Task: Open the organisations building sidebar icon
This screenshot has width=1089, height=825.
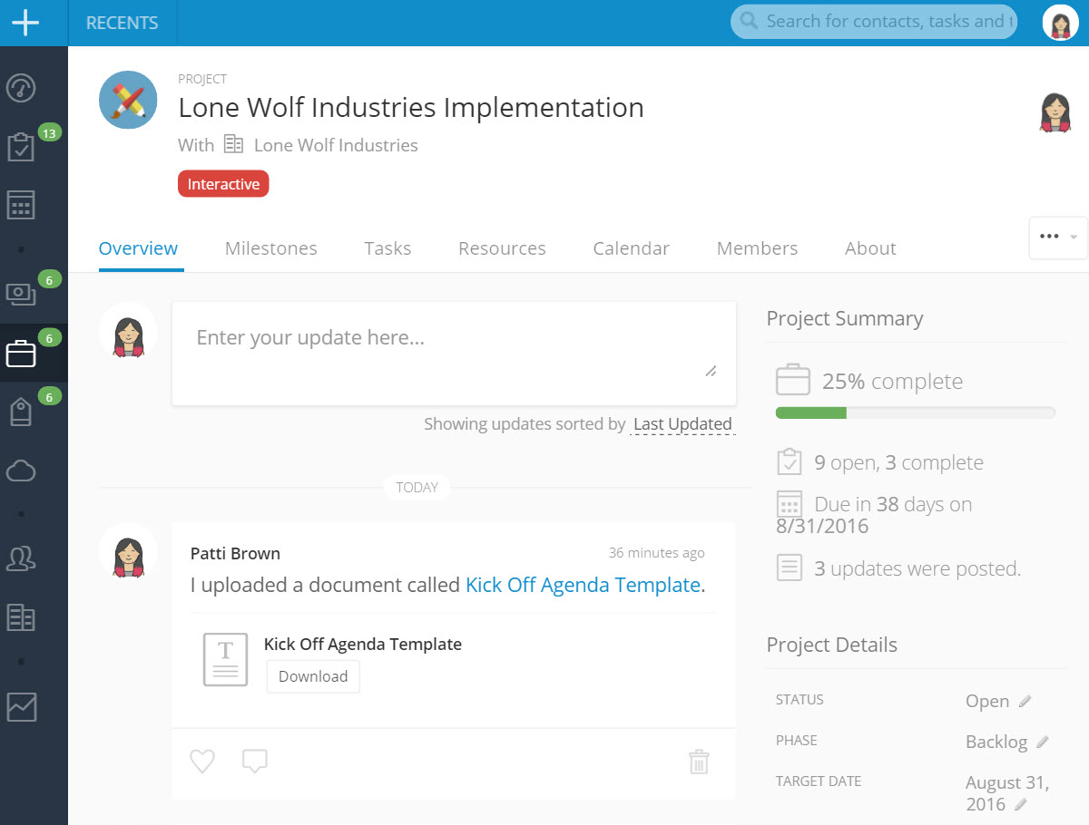Action: (21, 617)
